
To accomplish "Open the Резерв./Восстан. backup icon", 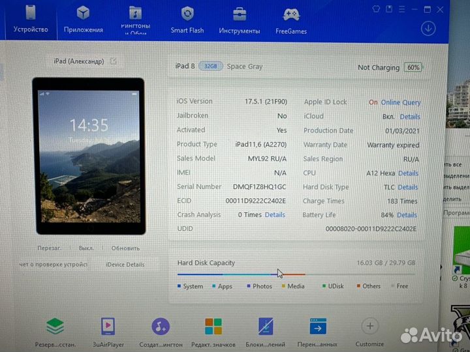I will click(55, 326).
